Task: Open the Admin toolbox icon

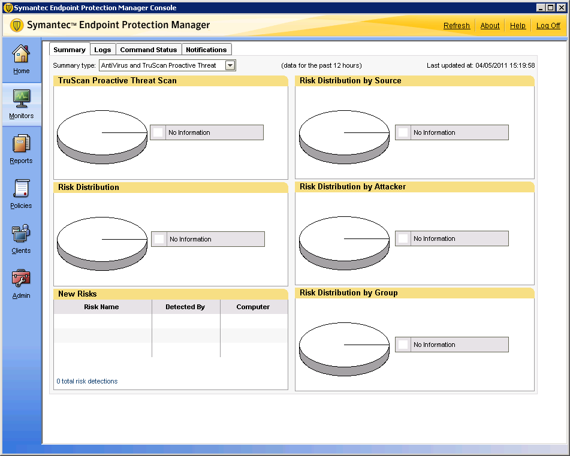Action: click(21, 279)
